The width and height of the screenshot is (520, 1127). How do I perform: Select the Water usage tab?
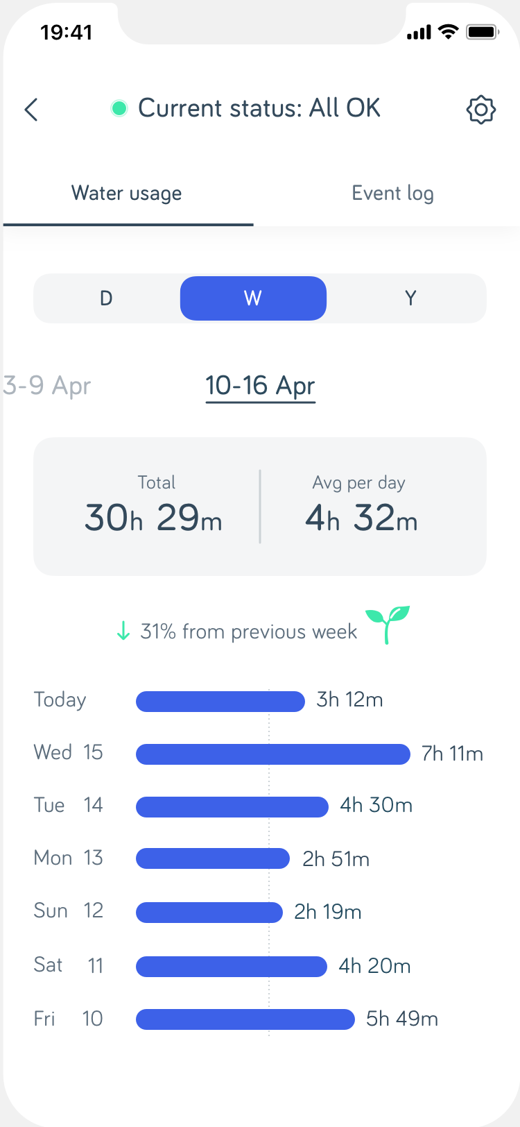pos(127,193)
